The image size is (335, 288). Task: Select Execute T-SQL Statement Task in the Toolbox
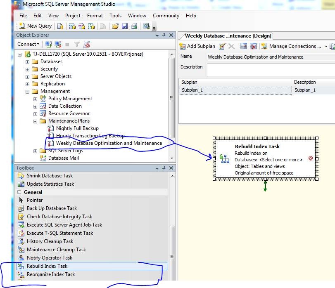point(60,233)
